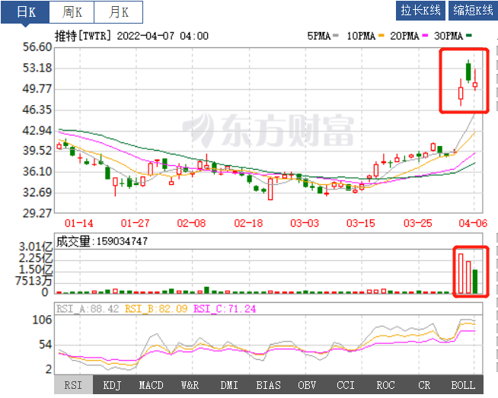
Task: Click the 缩短K线 button
Action: [473, 11]
